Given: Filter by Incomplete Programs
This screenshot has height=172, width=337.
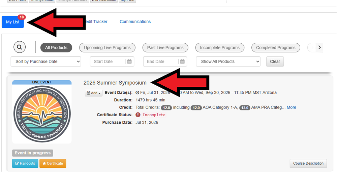Looking at the screenshot, I should pos(220,48).
